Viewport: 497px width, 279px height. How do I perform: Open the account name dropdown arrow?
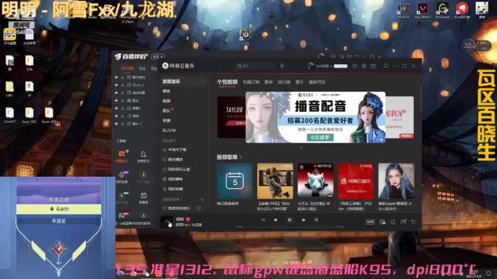pos(331,66)
